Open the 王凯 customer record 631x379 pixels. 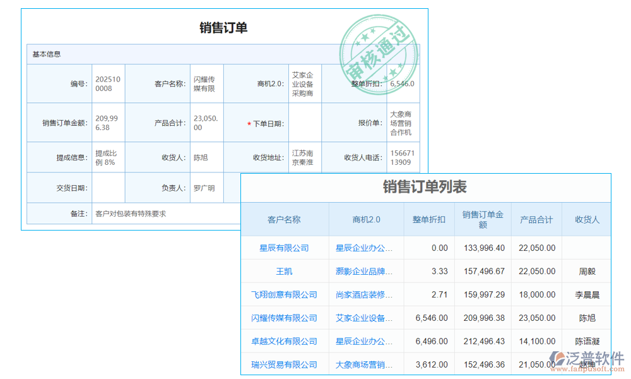(x=285, y=271)
